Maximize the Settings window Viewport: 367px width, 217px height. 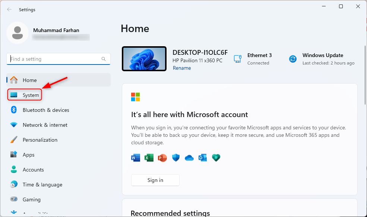coord(341,6)
